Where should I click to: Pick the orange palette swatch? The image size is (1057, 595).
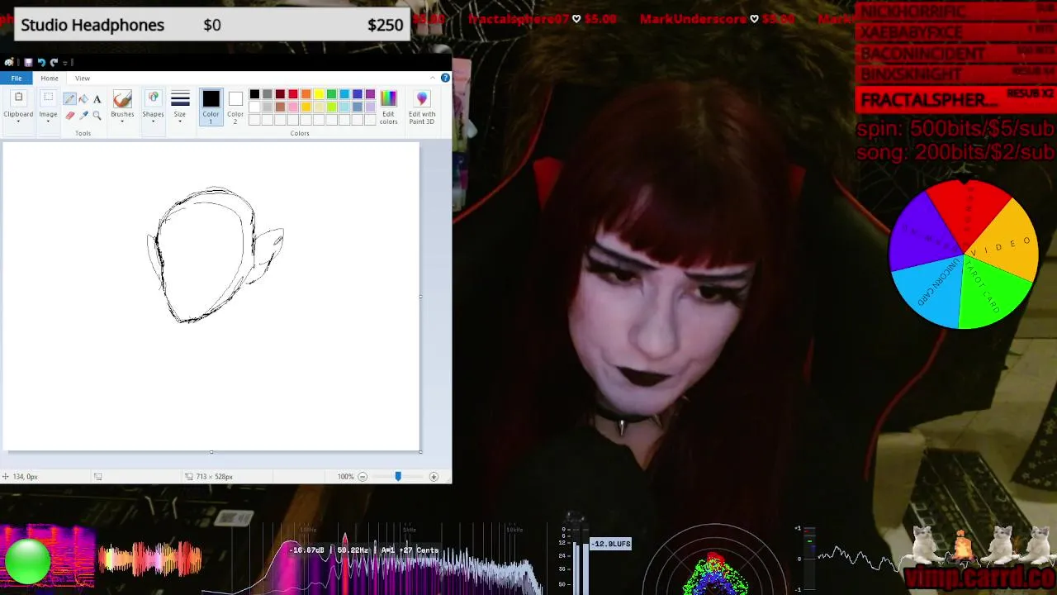click(x=306, y=94)
